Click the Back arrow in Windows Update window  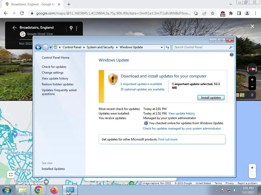tap(38, 47)
